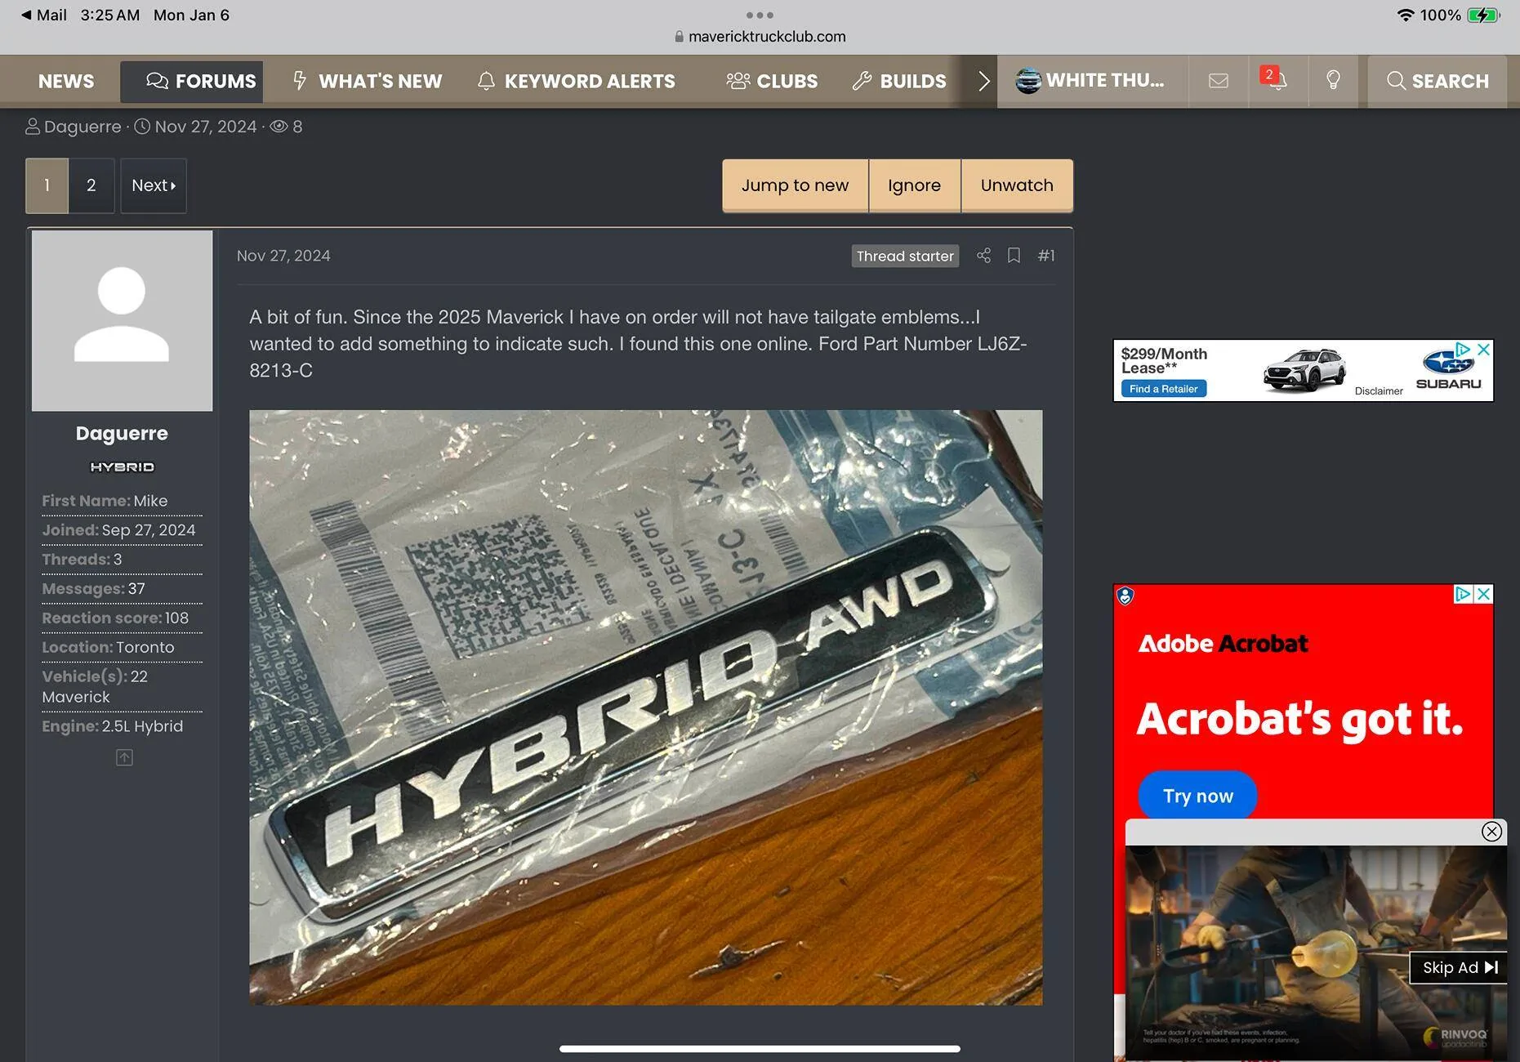Open Daguerre avatar placeholder
Screen dimensions: 1520x1062
pos(122,320)
